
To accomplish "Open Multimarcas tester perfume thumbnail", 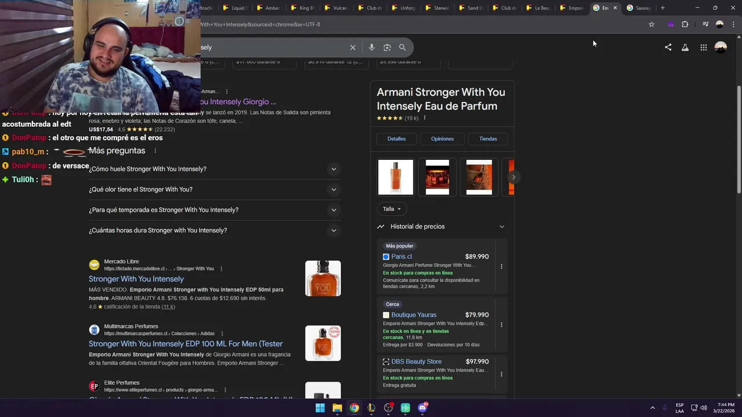I will 323,343.
